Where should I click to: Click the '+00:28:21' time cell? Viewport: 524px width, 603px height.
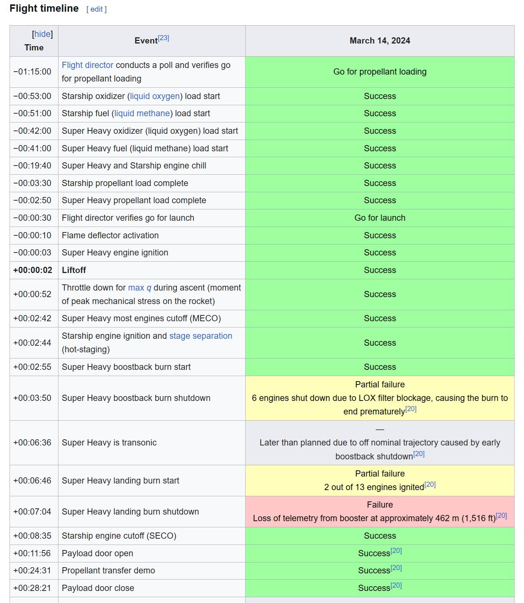(x=34, y=588)
